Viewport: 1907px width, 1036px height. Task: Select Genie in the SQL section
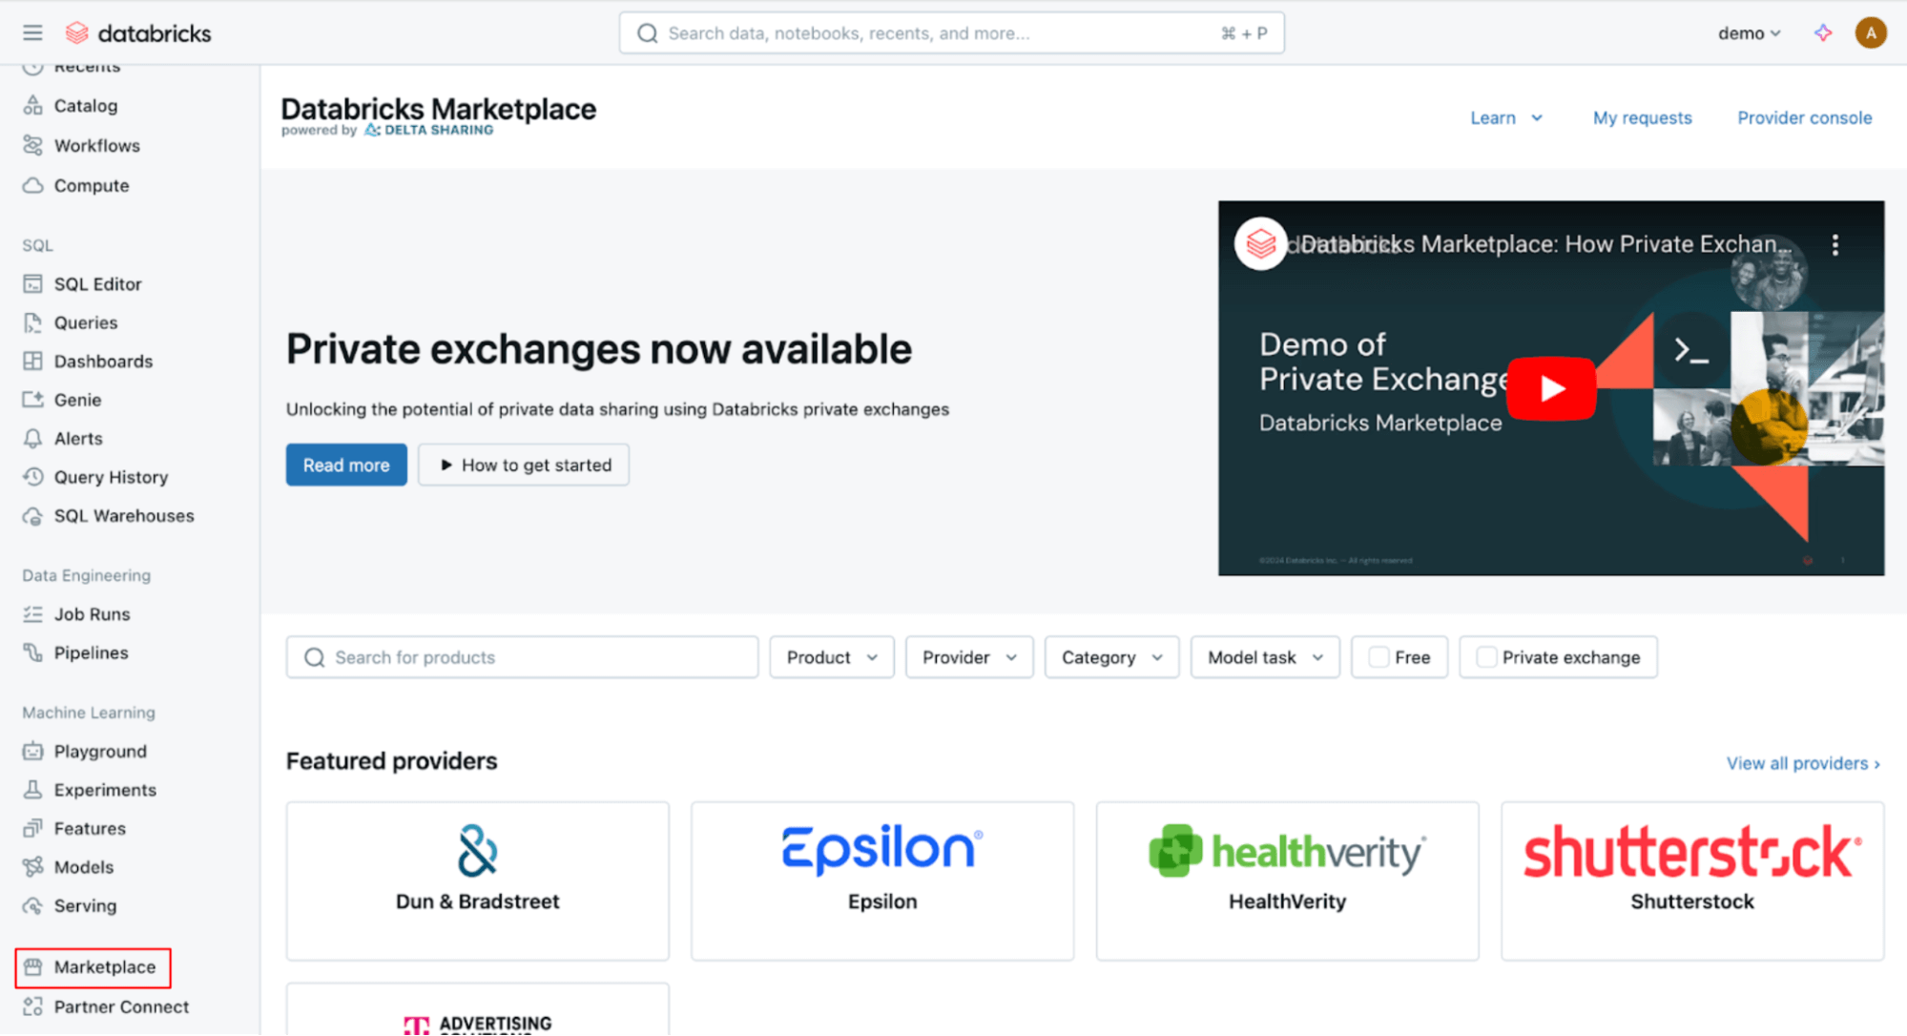(x=77, y=400)
